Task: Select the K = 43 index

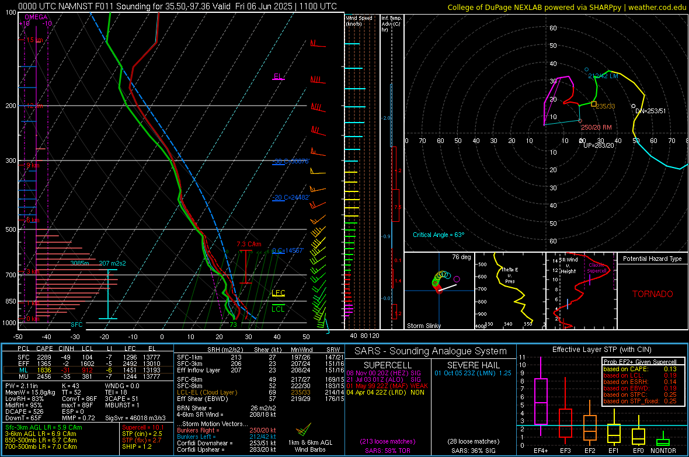Action: click(71, 386)
